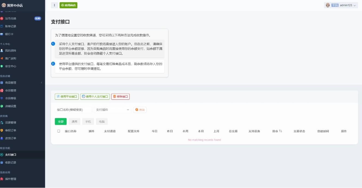Click the 银行卡 card icon
Viewport: 362px width, 188px height.
pyautogui.click(x=2, y=34)
